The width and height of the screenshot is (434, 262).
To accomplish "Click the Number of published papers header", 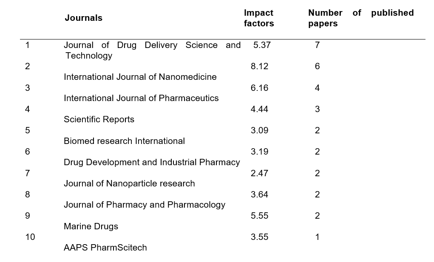I will point(360,18).
